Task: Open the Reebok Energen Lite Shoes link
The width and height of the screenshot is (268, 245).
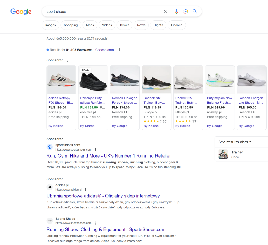Action: (x=251, y=100)
